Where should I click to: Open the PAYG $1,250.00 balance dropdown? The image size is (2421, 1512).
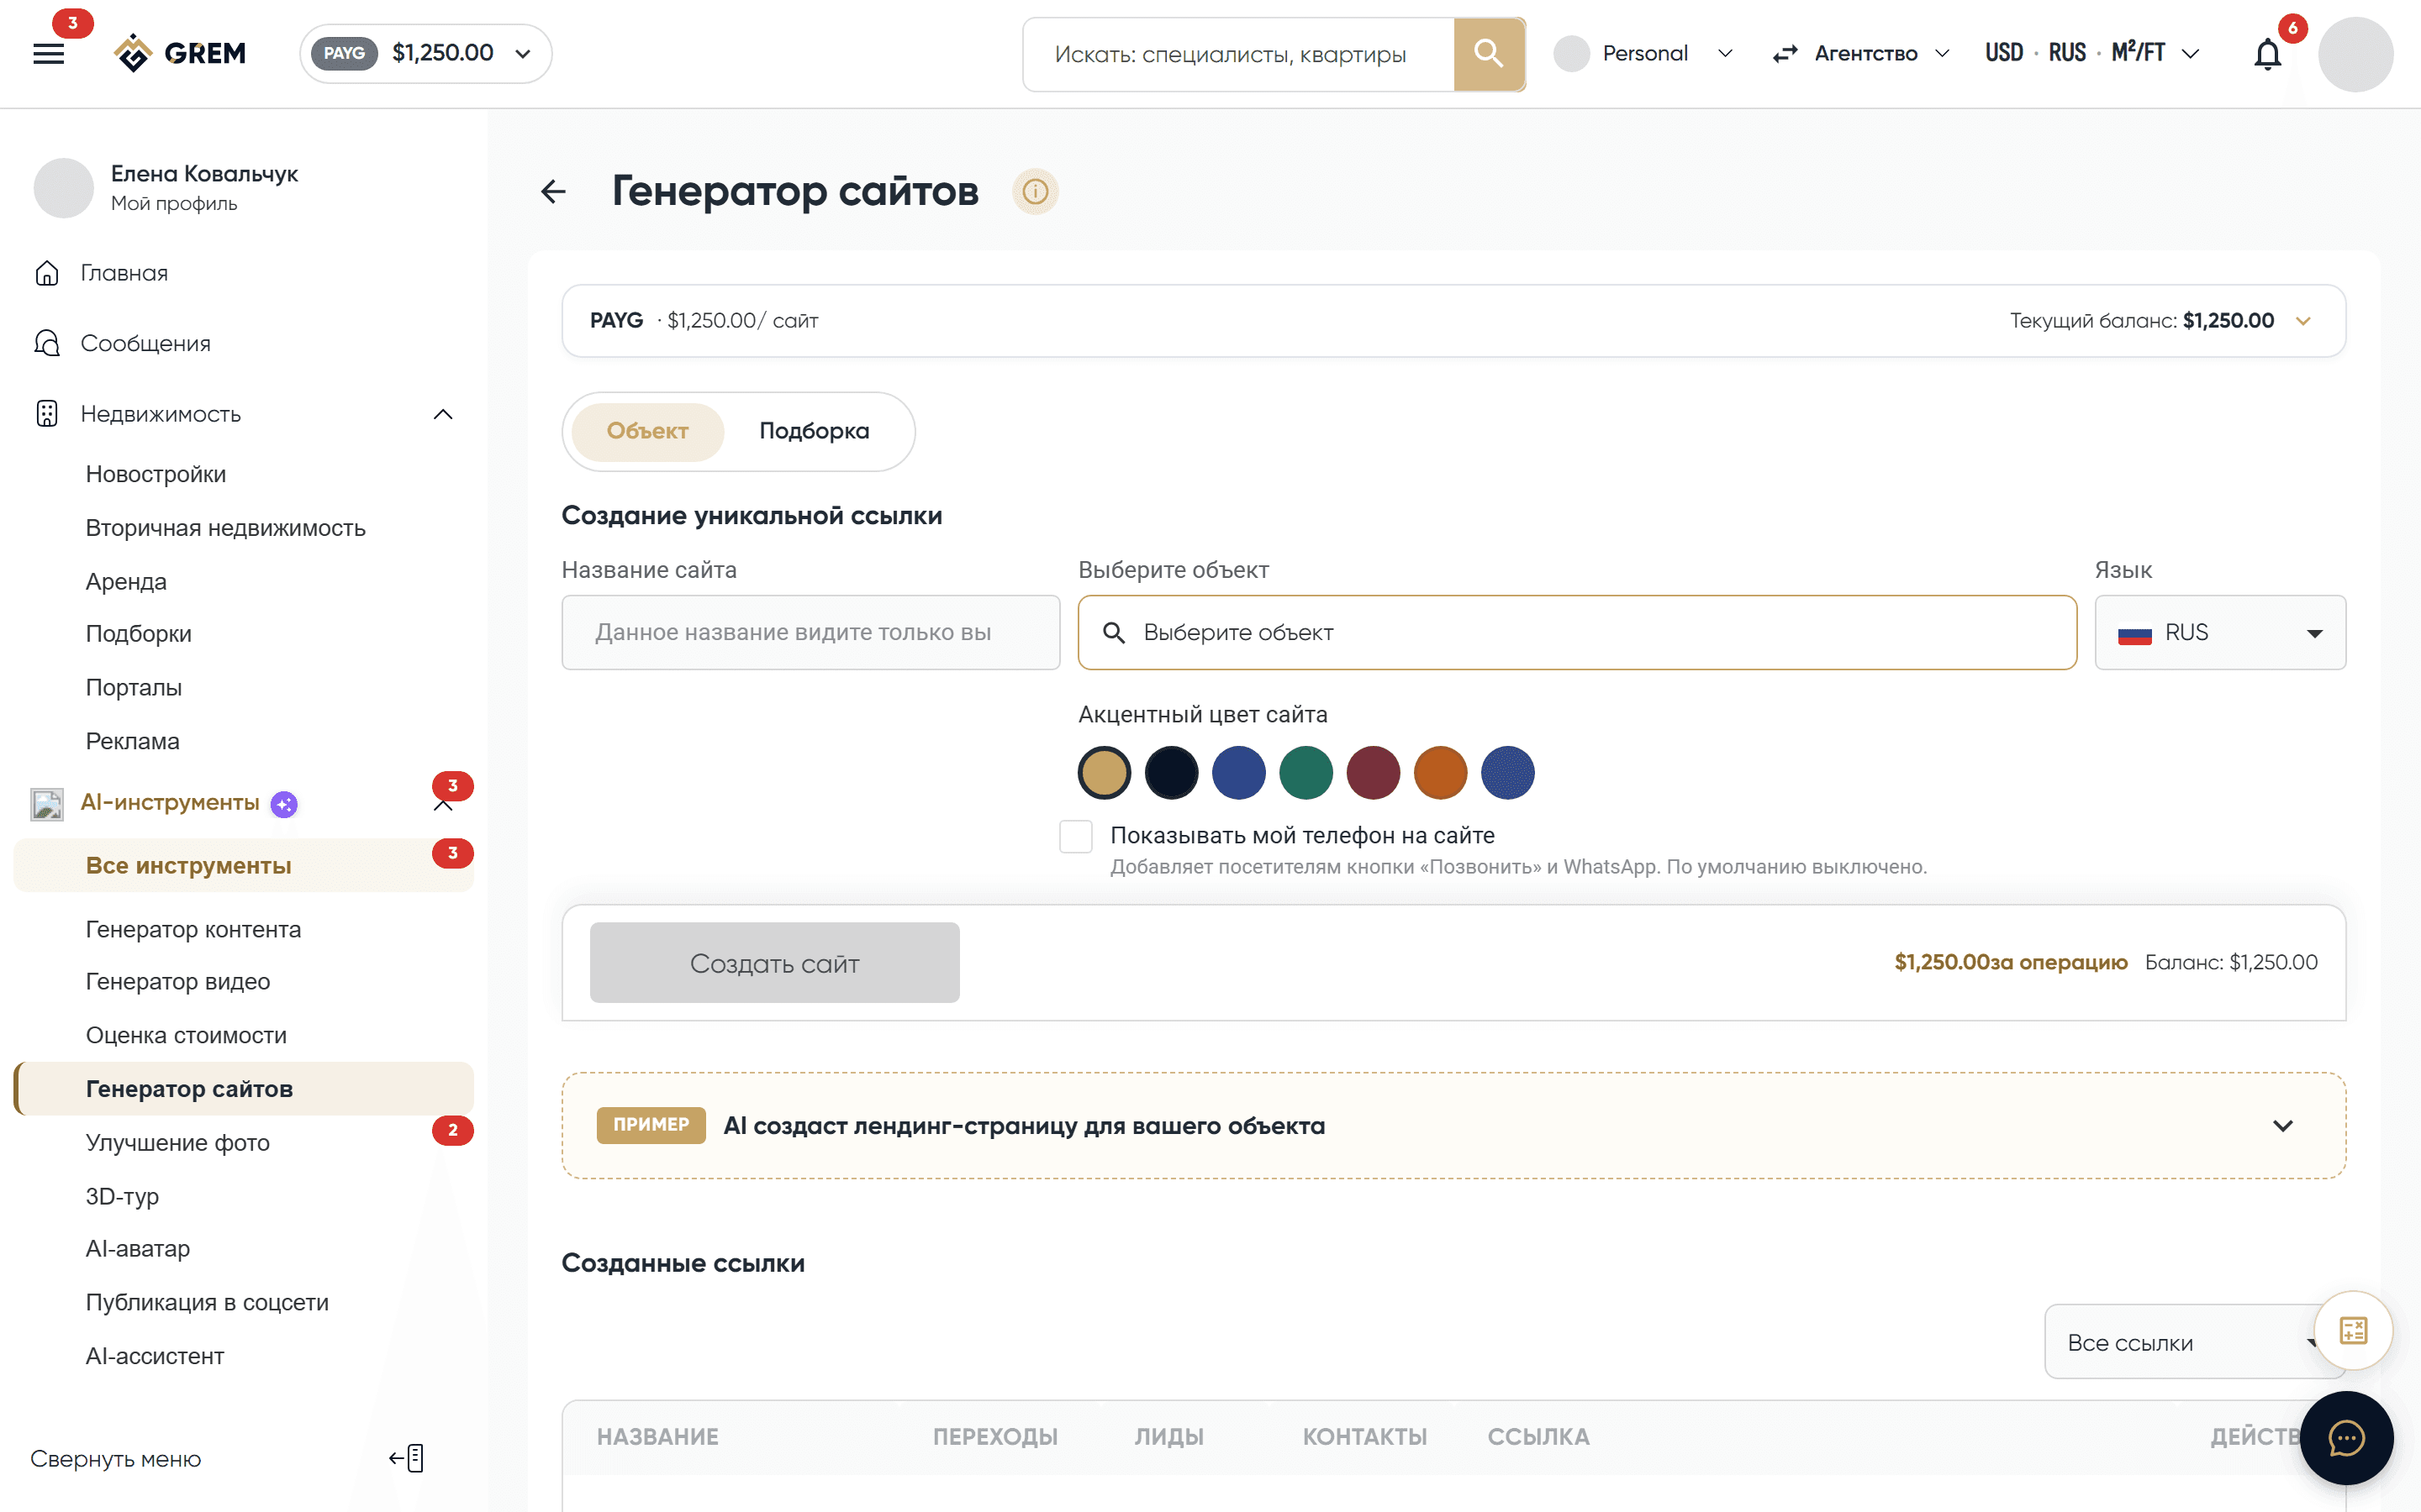tap(426, 53)
